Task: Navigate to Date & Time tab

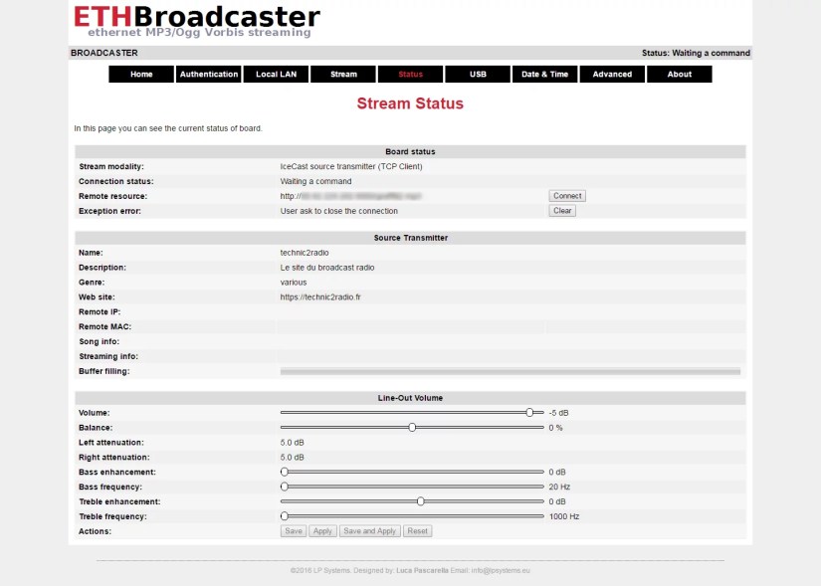Action: coord(544,75)
